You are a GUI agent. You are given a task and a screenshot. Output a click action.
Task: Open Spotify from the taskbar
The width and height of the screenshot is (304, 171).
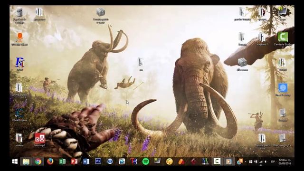pos(146,161)
